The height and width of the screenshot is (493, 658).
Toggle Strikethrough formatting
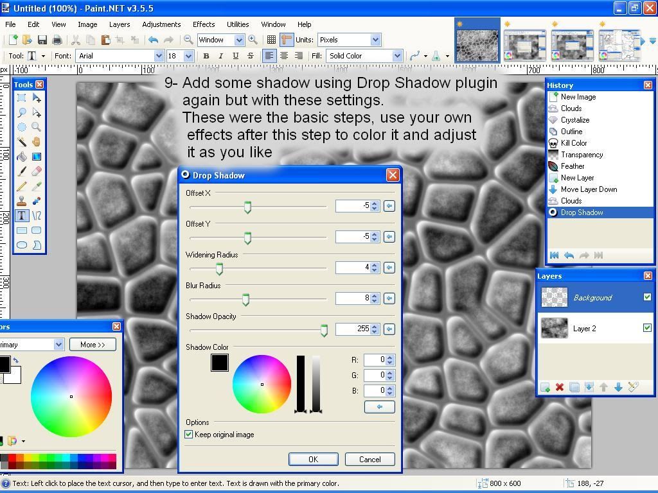[251, 56]
